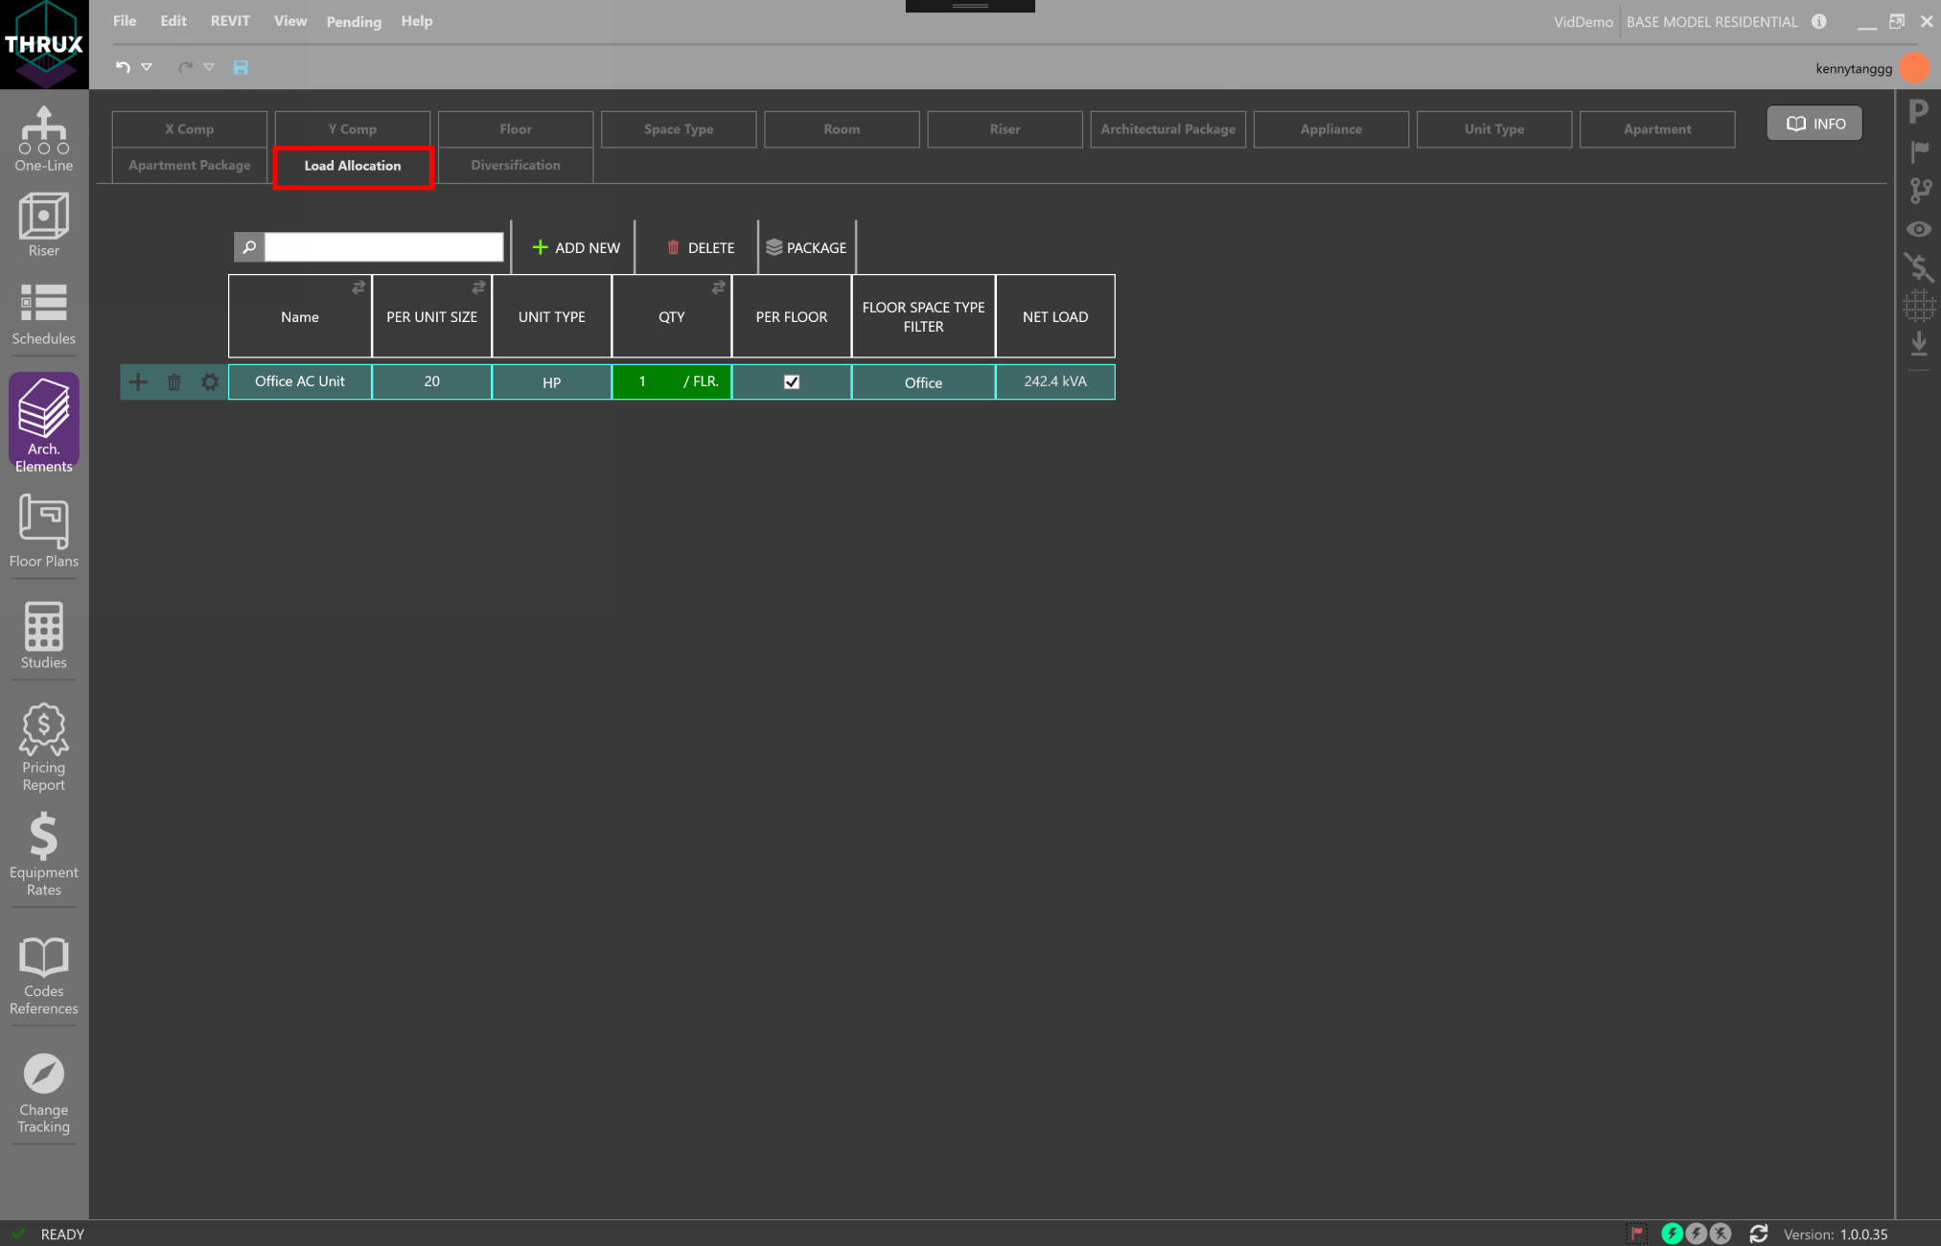Click the save disk icon
1941x1246 pixels.
click(x=241, y=67)
